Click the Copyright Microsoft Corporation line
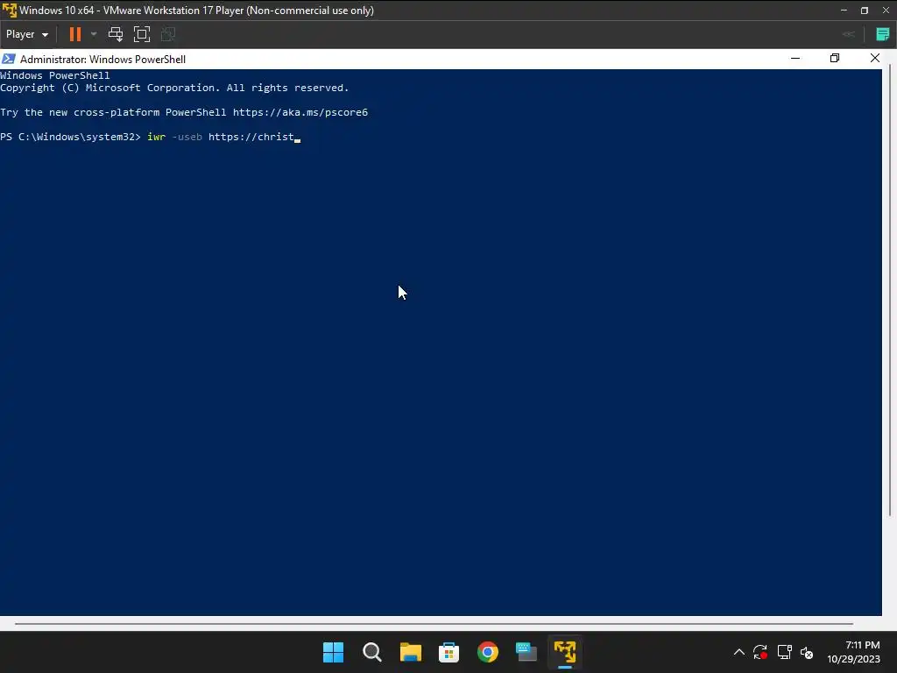This screenshot has width=897, height=673. (x=174, y=88)
